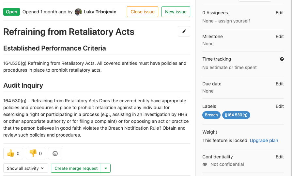This screenshot has height=176, width=292.
Task: Add a thumbs up reaction
Action: click(13, 153)
